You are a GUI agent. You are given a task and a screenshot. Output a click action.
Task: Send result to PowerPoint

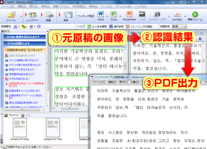pos(129,14)
